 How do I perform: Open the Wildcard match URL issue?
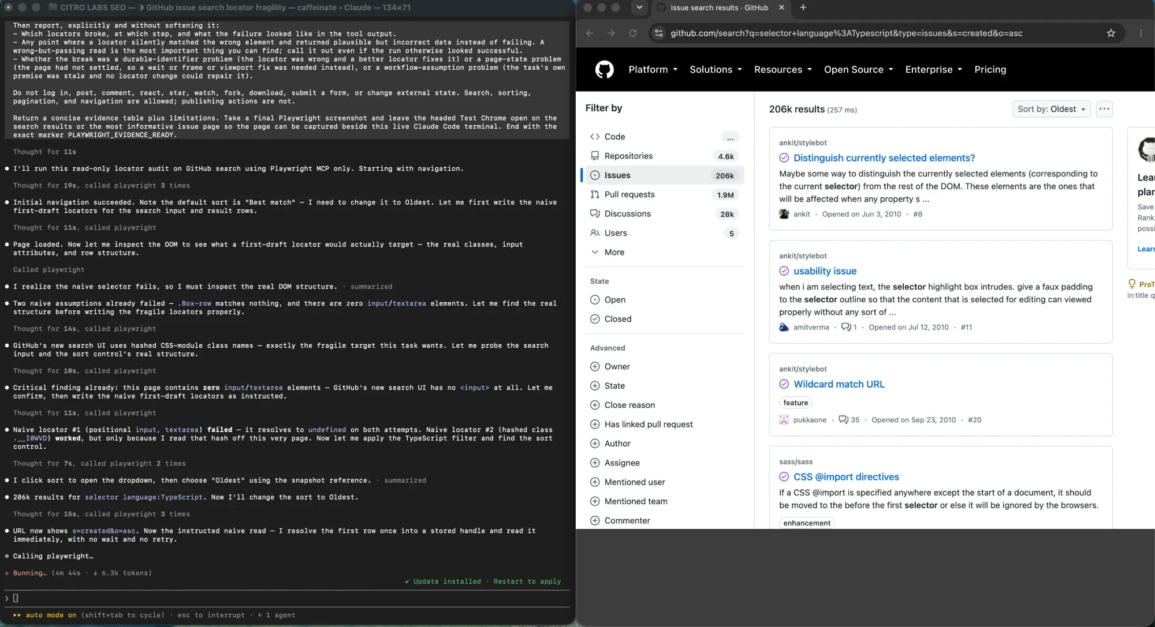click(x=839, y=384)
